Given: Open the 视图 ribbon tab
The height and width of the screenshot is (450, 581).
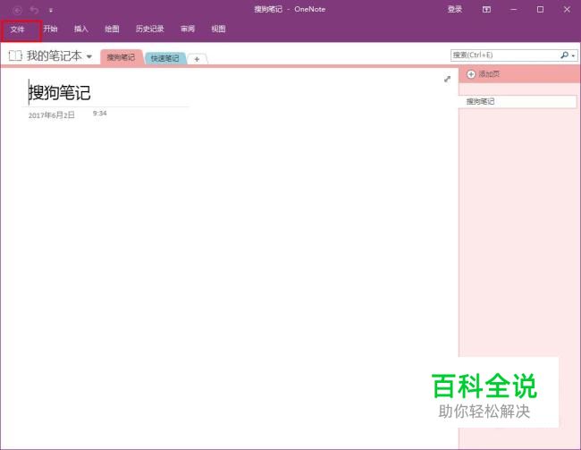Looking at the screenshot, I should [x=218, y=29].
